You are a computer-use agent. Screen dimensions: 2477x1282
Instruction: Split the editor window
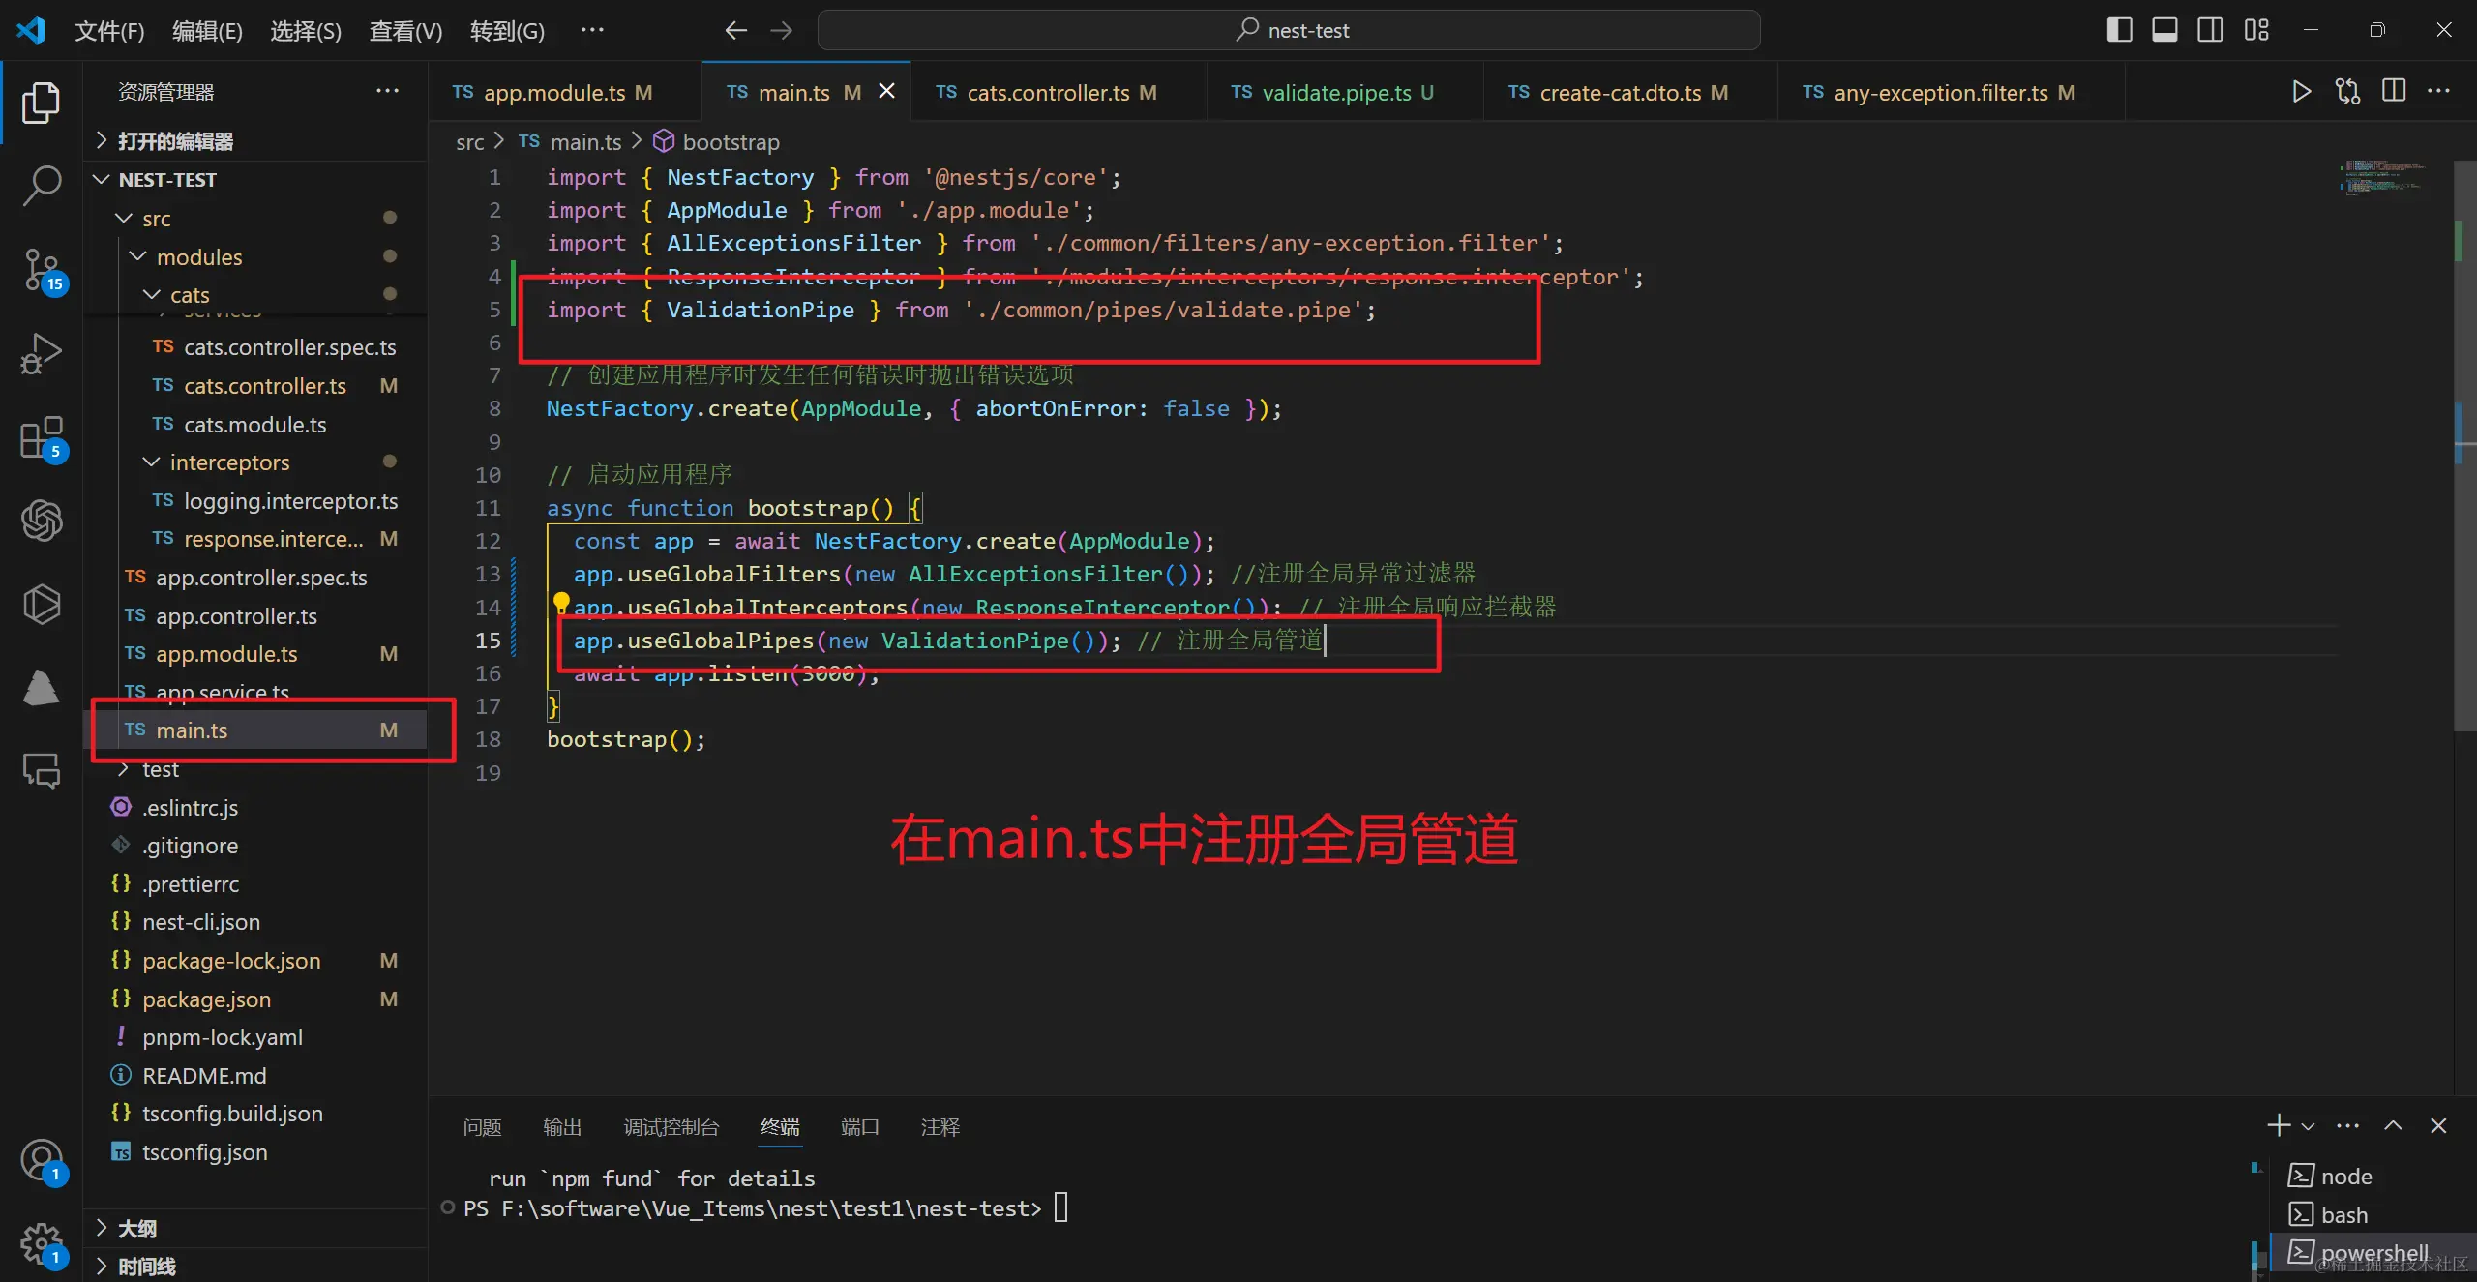tap(2394, 91)
